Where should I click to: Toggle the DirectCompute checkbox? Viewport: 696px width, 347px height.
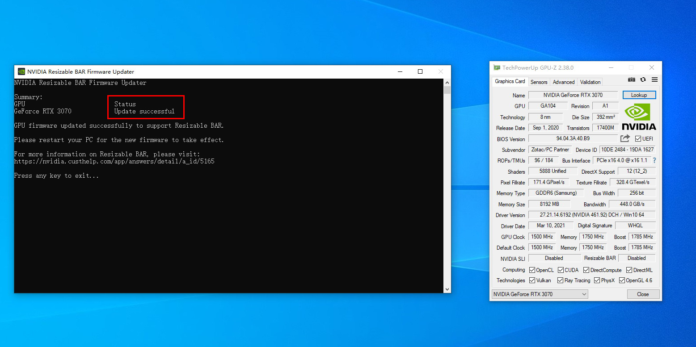click(586, 270)
